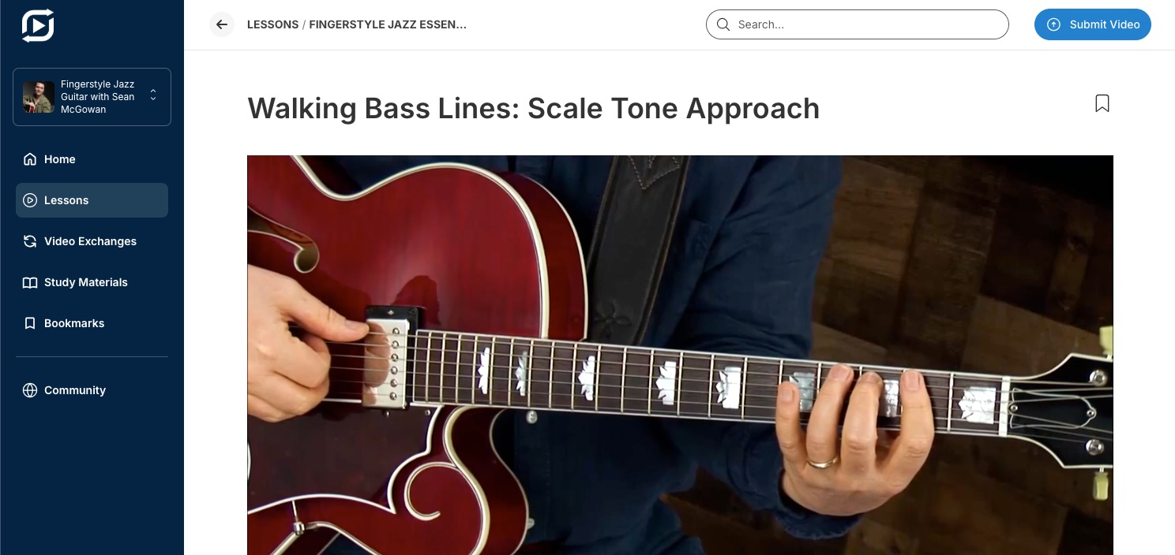Click the Video Exchanges arrows icon

30,241
